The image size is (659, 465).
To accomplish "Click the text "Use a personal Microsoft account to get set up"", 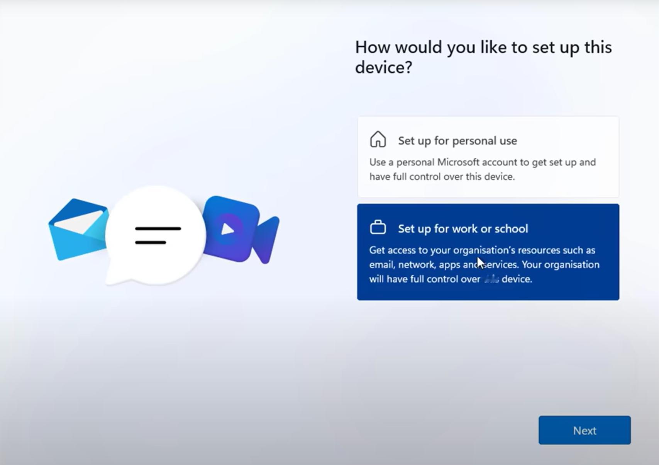I will pyautogui.click(x=472, y=162).
